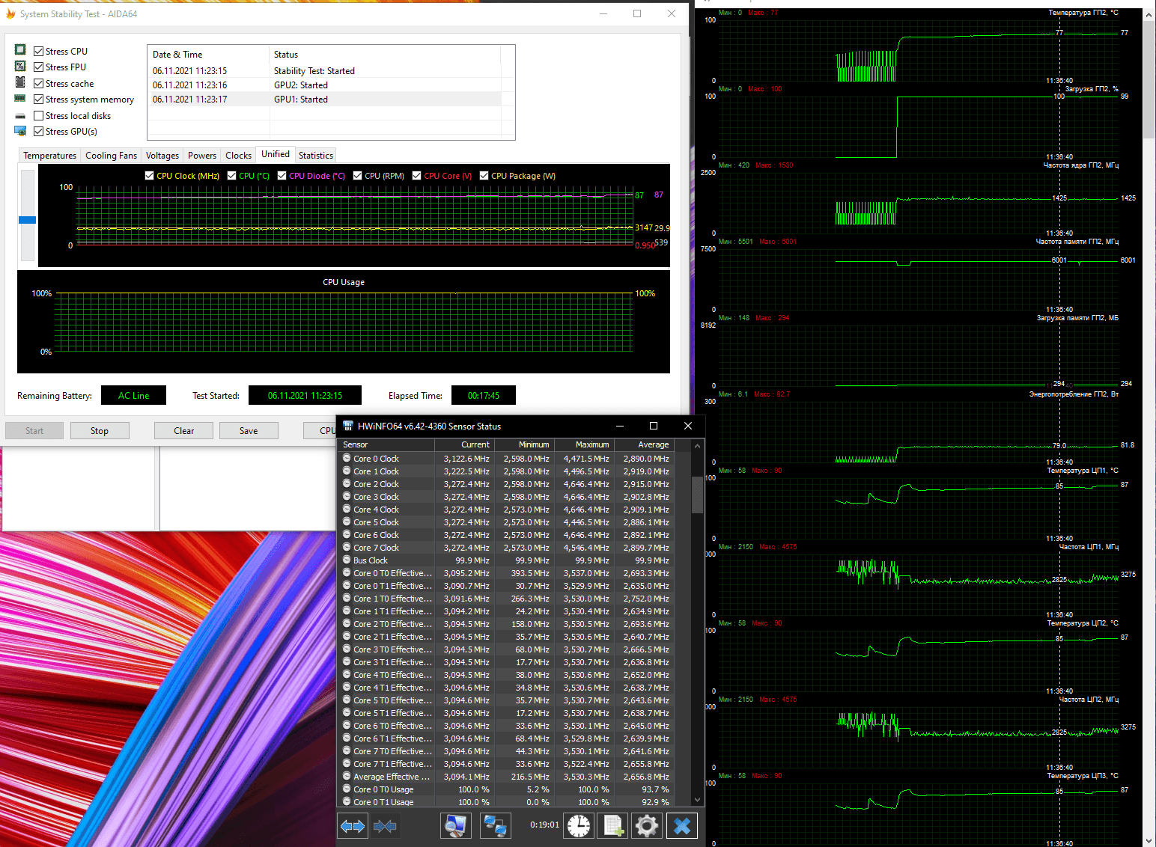
Task: Click the Clear button
Action: click(x=183, y=431)
